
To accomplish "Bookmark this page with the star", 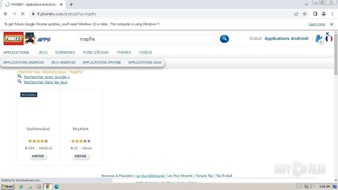I will coord(305,14).
